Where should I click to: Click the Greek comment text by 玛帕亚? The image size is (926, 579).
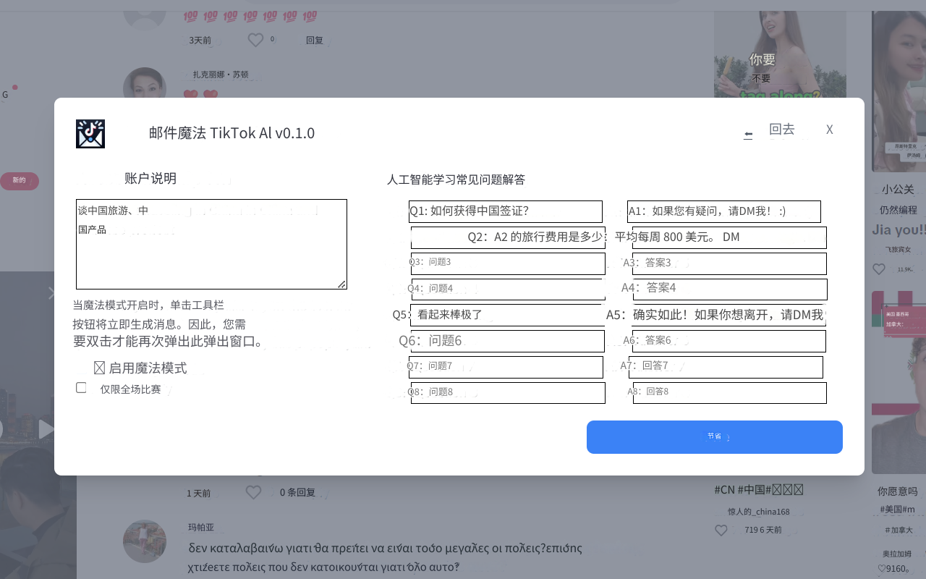point(385,557)
